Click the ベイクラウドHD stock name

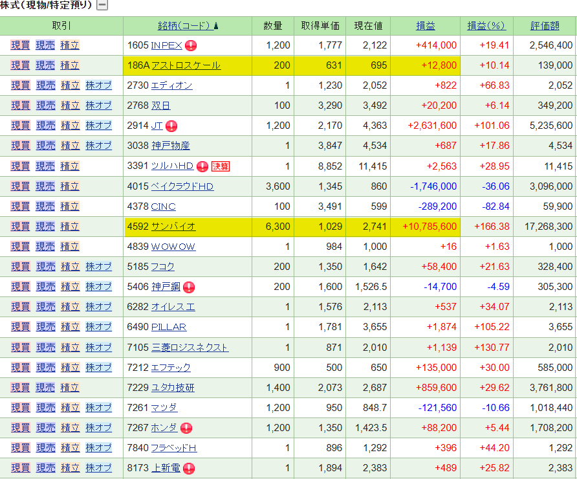[x=182, y=186]
